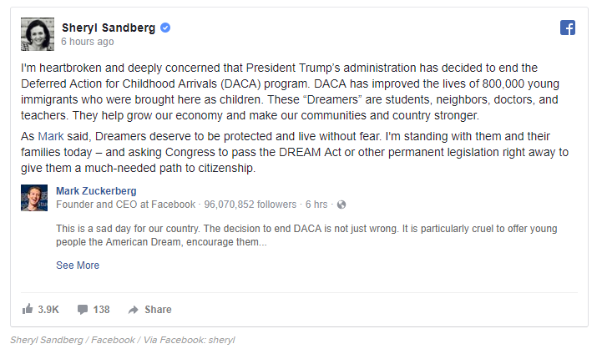Click the globe public privacy icon
The image size is (602, 354).
point(341,205)
